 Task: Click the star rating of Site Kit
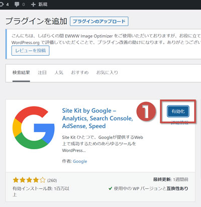point(29,180)
